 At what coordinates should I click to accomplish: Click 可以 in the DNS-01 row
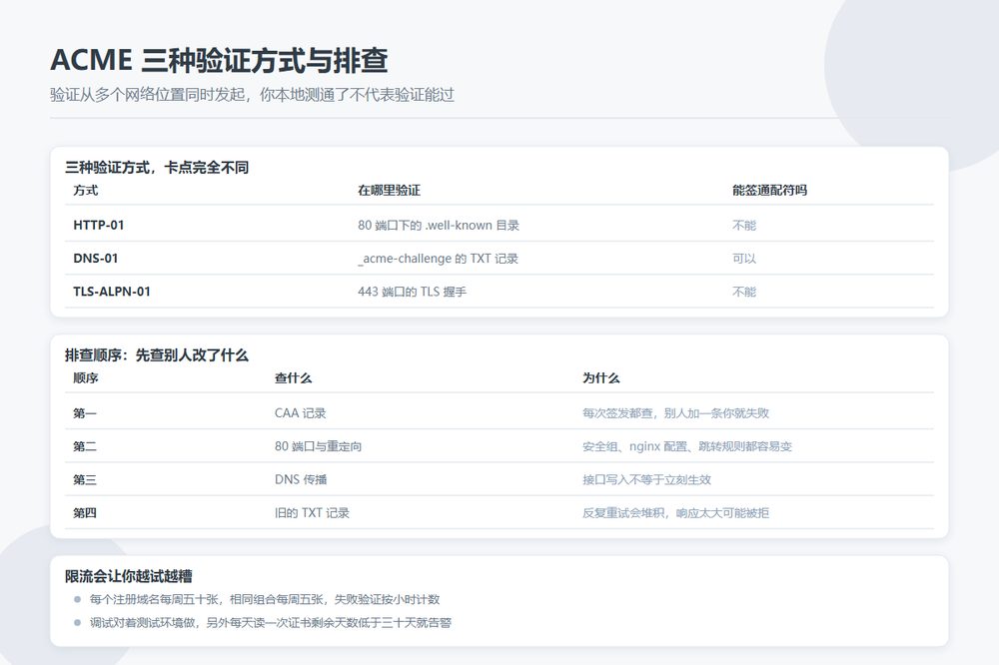(x=744, y=258)
